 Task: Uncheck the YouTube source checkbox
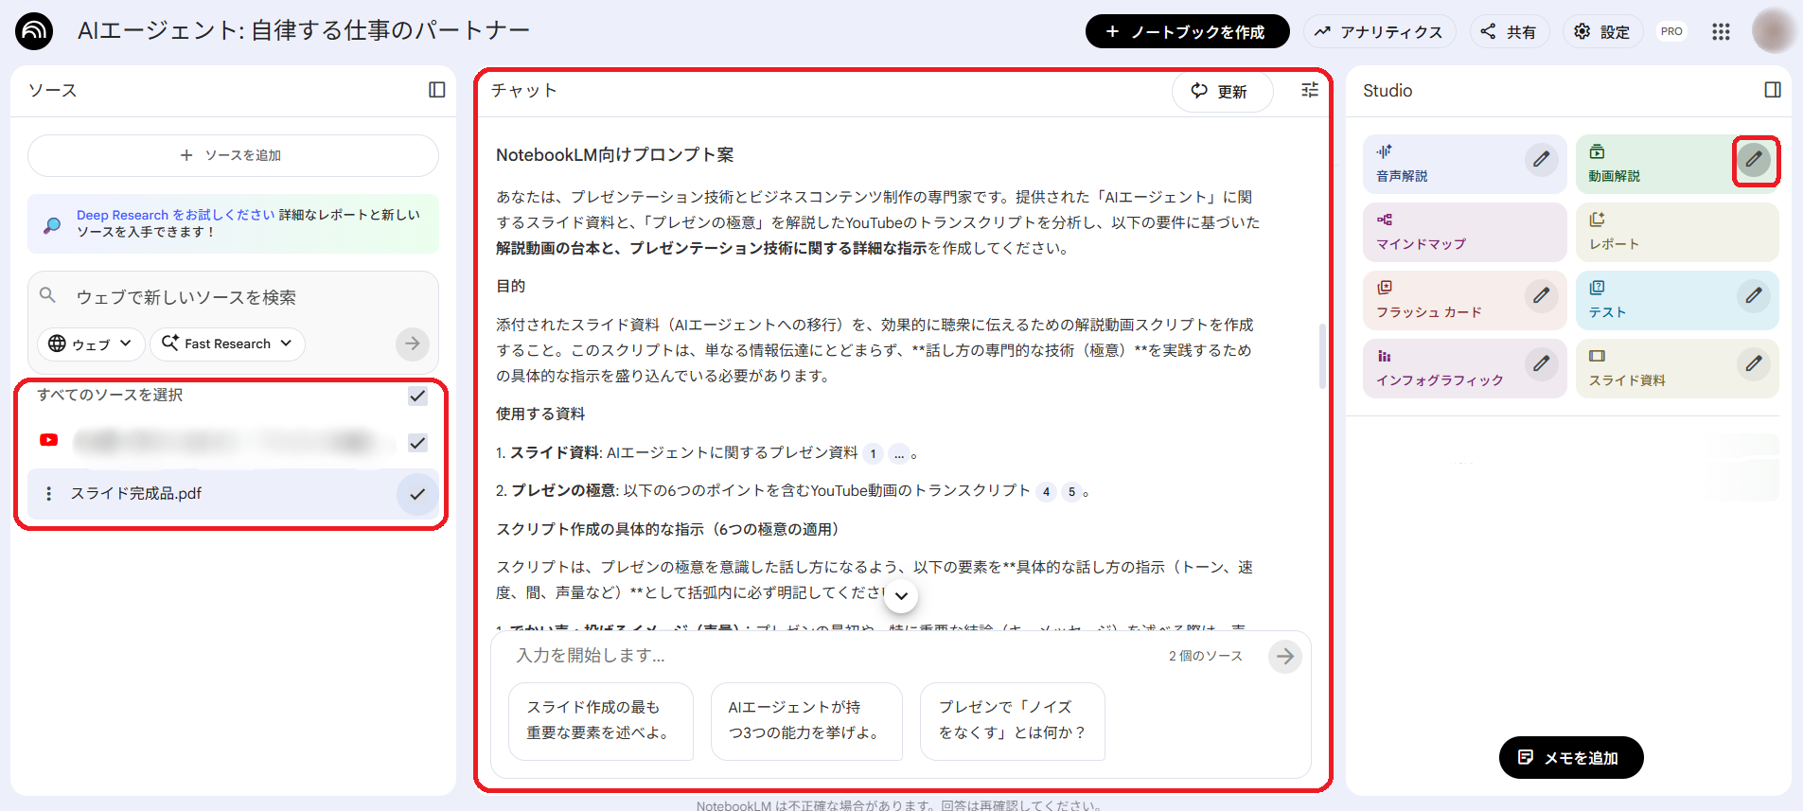click(417, 443)
